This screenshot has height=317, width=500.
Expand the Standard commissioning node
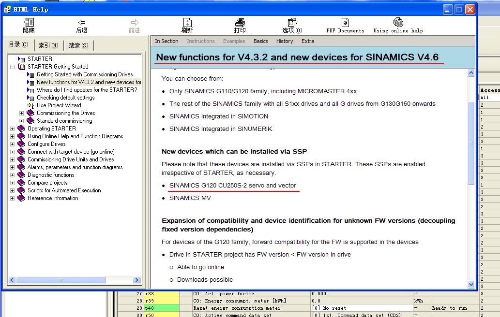(x=21, y=121)
